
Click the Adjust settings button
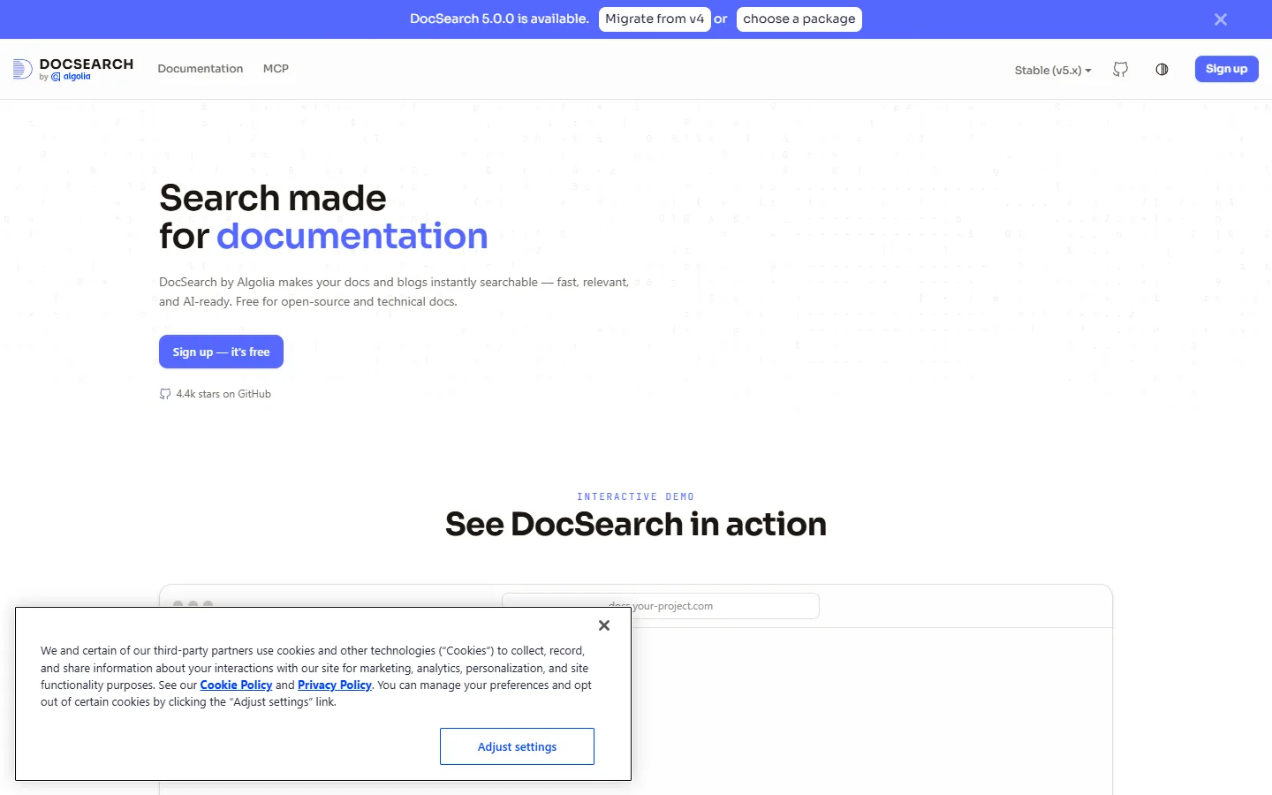click(x=517, y=746)
